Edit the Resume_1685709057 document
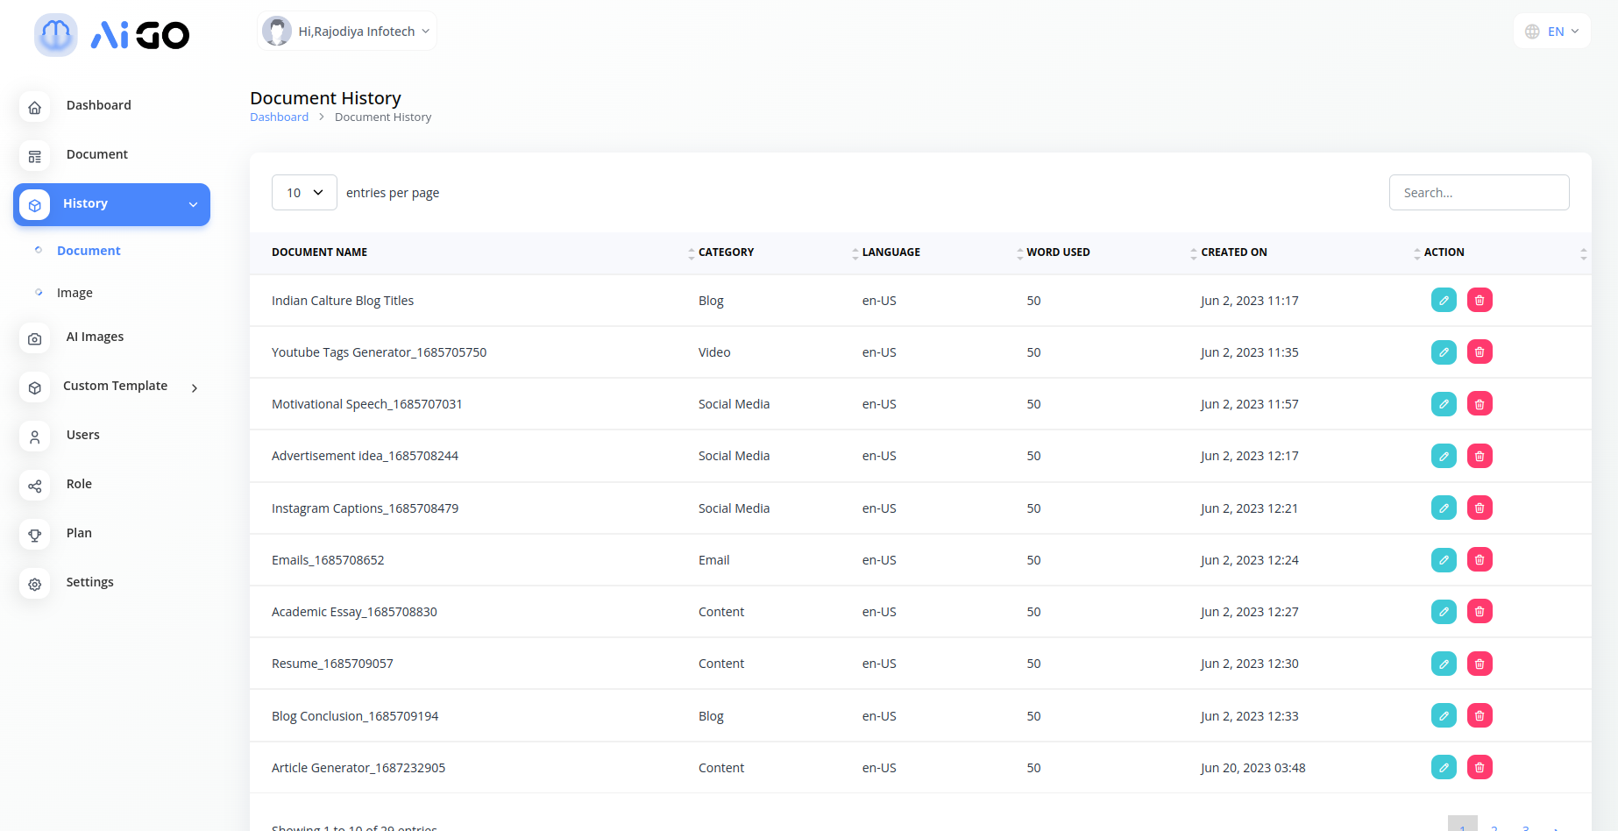Image resolution: width=1618 pixels, height=831 pixels. point(1443,664)
